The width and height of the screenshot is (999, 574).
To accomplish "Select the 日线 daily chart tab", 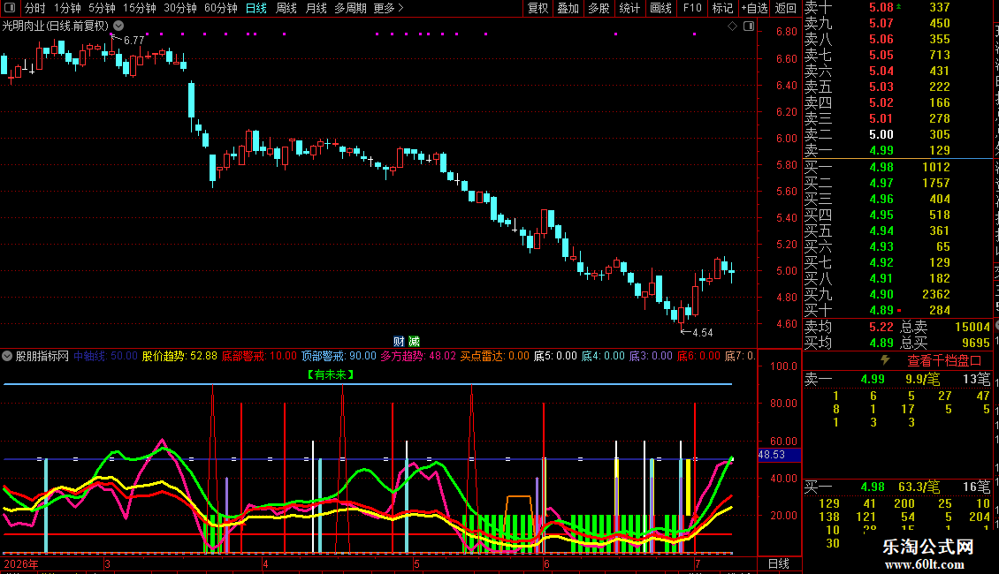I will point(256,8).
